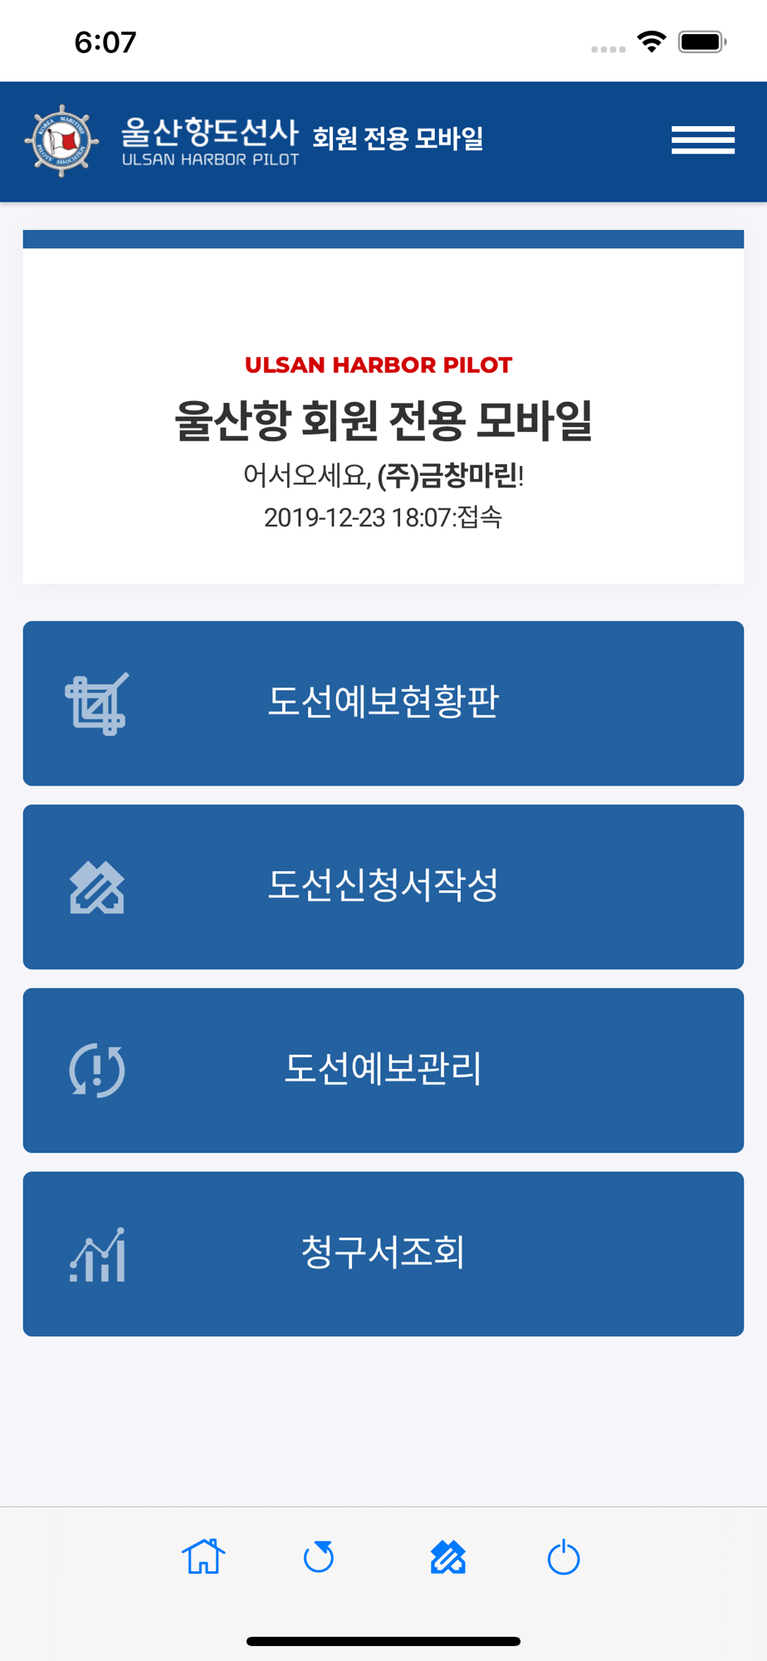
Task: Tap the Ulsan Harbor Pilot logo emblem
Action: [x=61, y=141]
